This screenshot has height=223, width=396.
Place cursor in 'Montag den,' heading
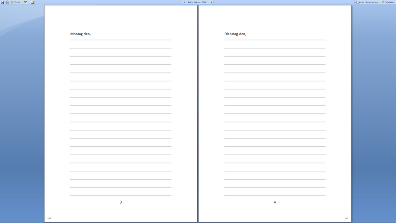(80, 34)
